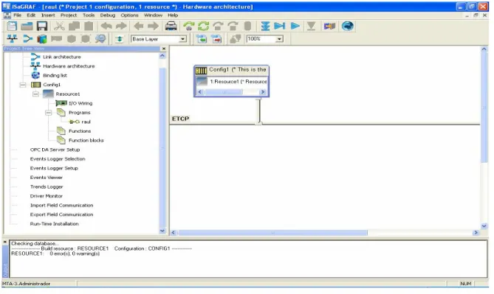Collapse the Programs tree node
Image resolution: width=494 pixels, height=294 pixels.
(48, 113)
